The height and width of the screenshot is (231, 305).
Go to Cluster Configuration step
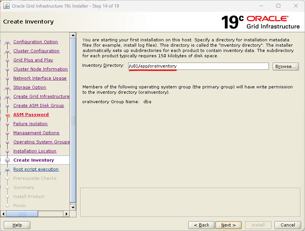coord(37,51)
